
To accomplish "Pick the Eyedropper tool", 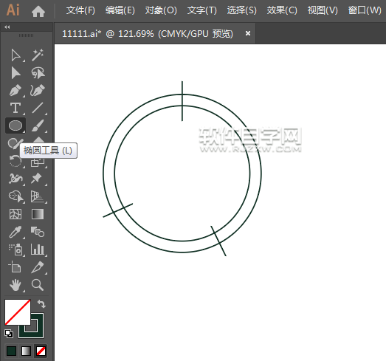I will tap(15, 232).
